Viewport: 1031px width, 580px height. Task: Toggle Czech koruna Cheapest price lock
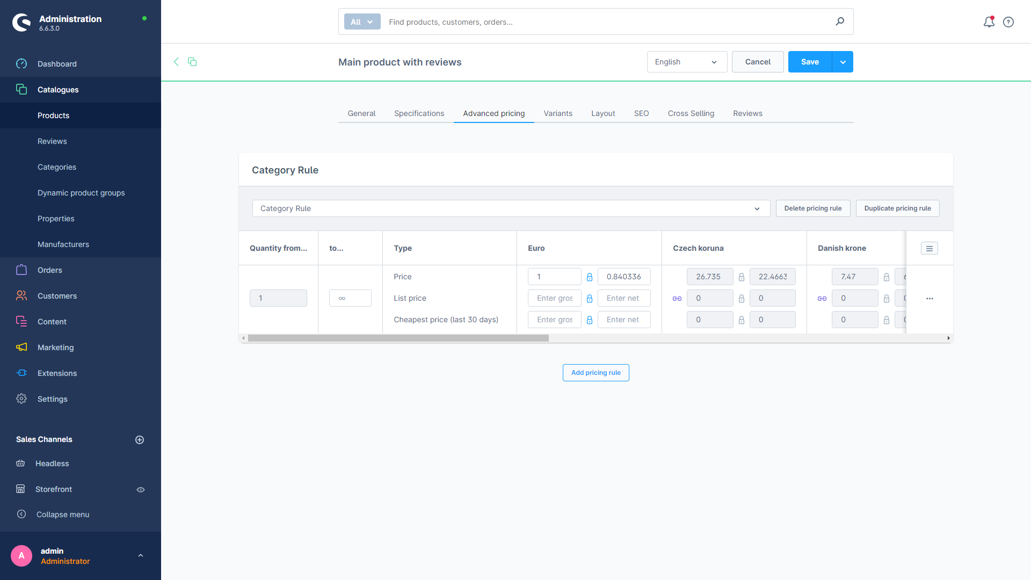coord(742,320)
